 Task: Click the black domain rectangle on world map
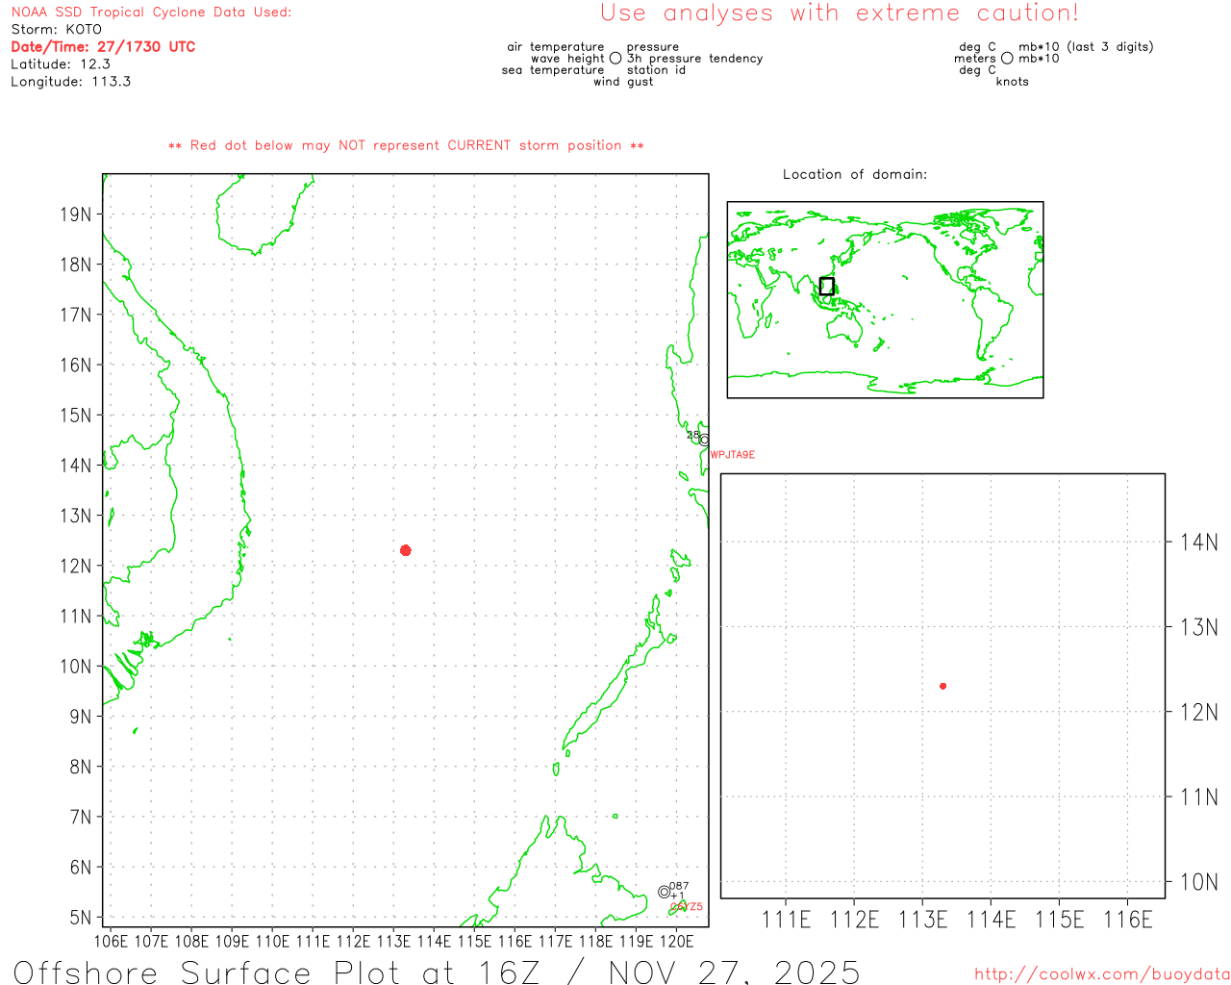pyautogui.click(x=826, y=286)
